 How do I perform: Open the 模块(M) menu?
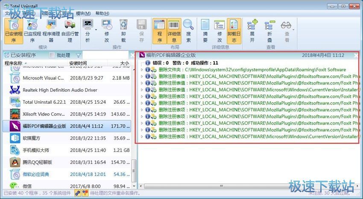coord(83,13)
